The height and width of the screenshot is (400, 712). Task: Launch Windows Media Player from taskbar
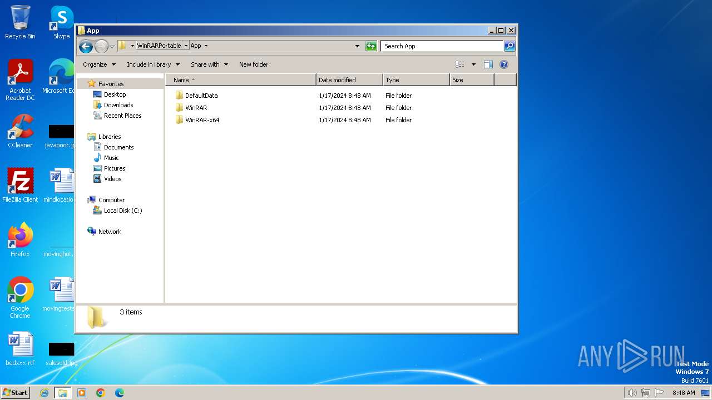[x=82, y=393]
